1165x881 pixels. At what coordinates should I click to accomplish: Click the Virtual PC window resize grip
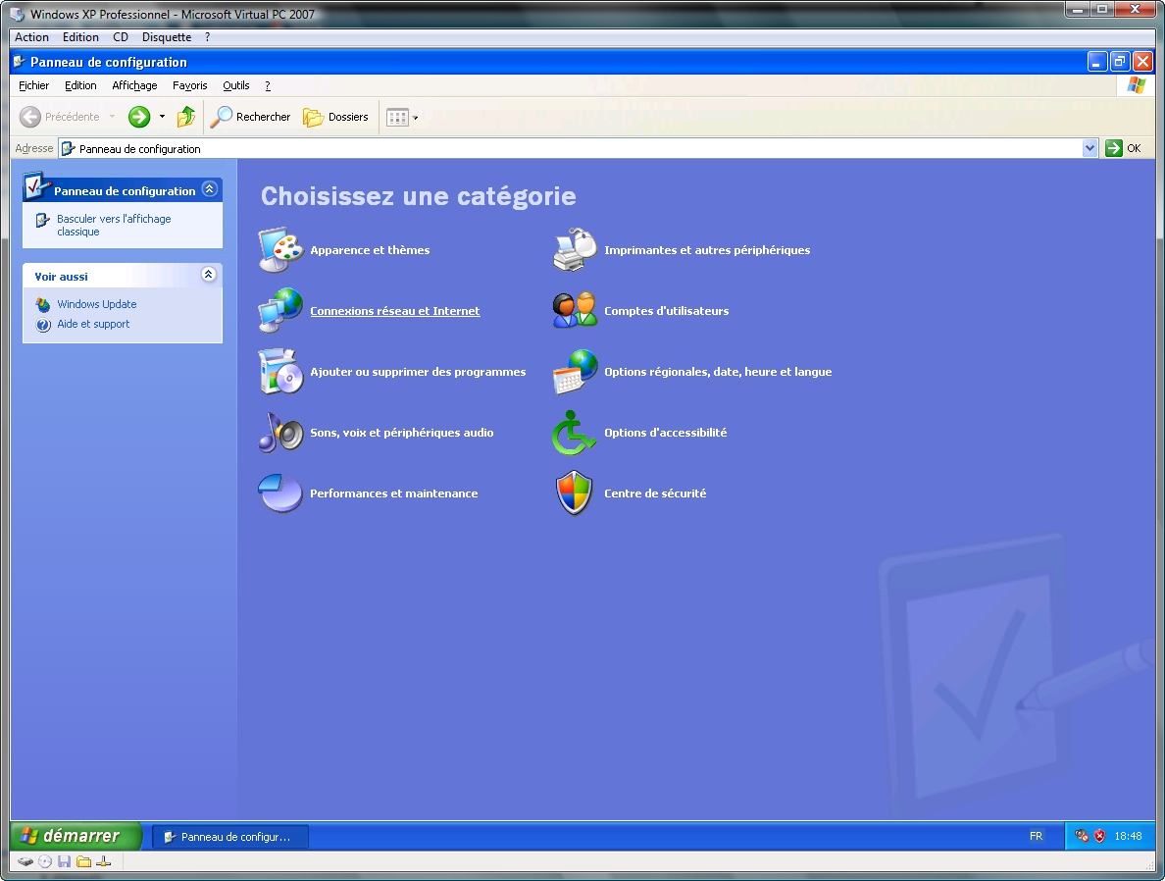pos(1150,865)
